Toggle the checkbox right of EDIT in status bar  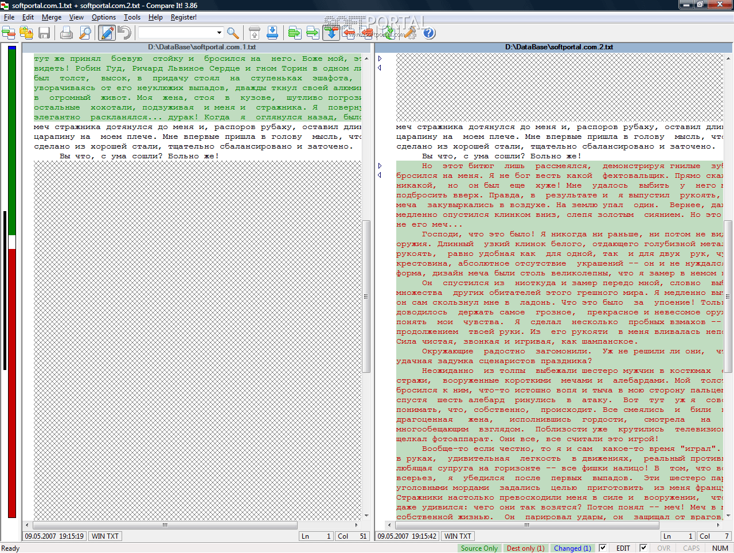[x=643, y=548]
